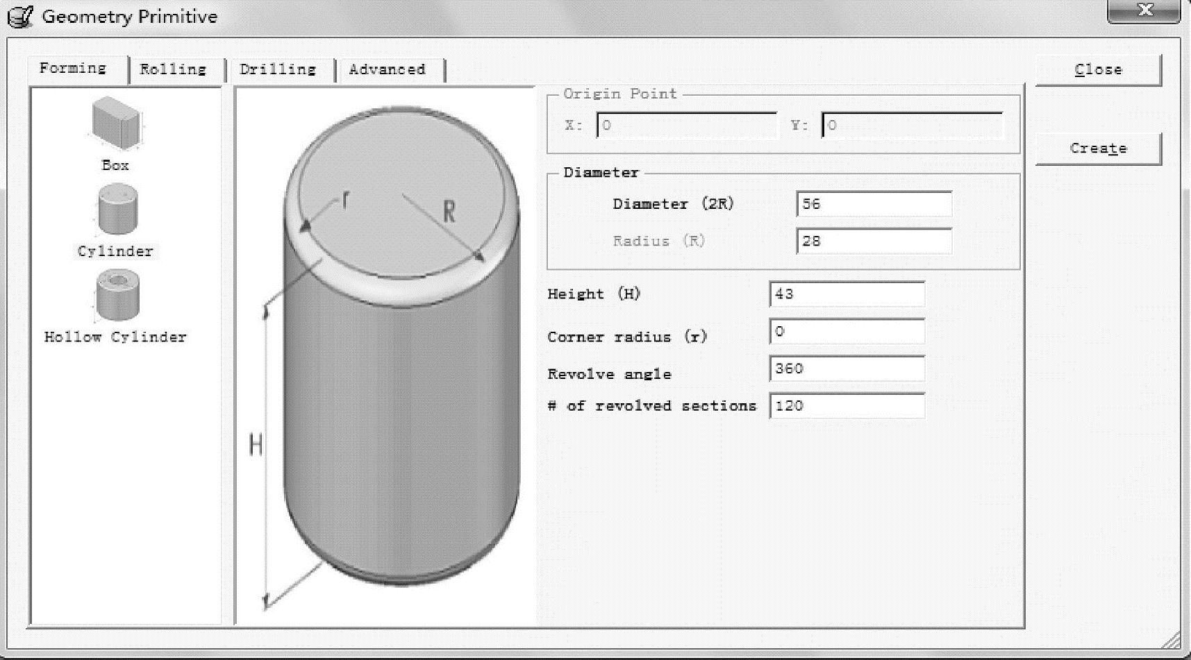Click the 'Radius (R)' label
The height and width of the screenshot is (660, 1191).
coord(658,242)
